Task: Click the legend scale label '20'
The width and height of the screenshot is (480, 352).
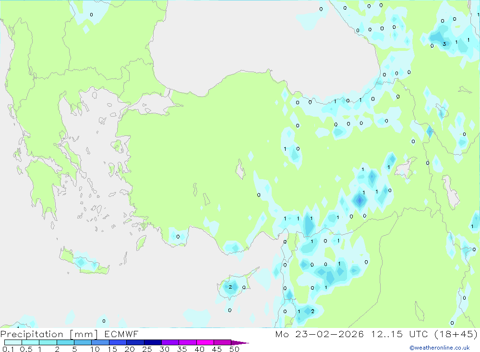Action: coord(130,349)
